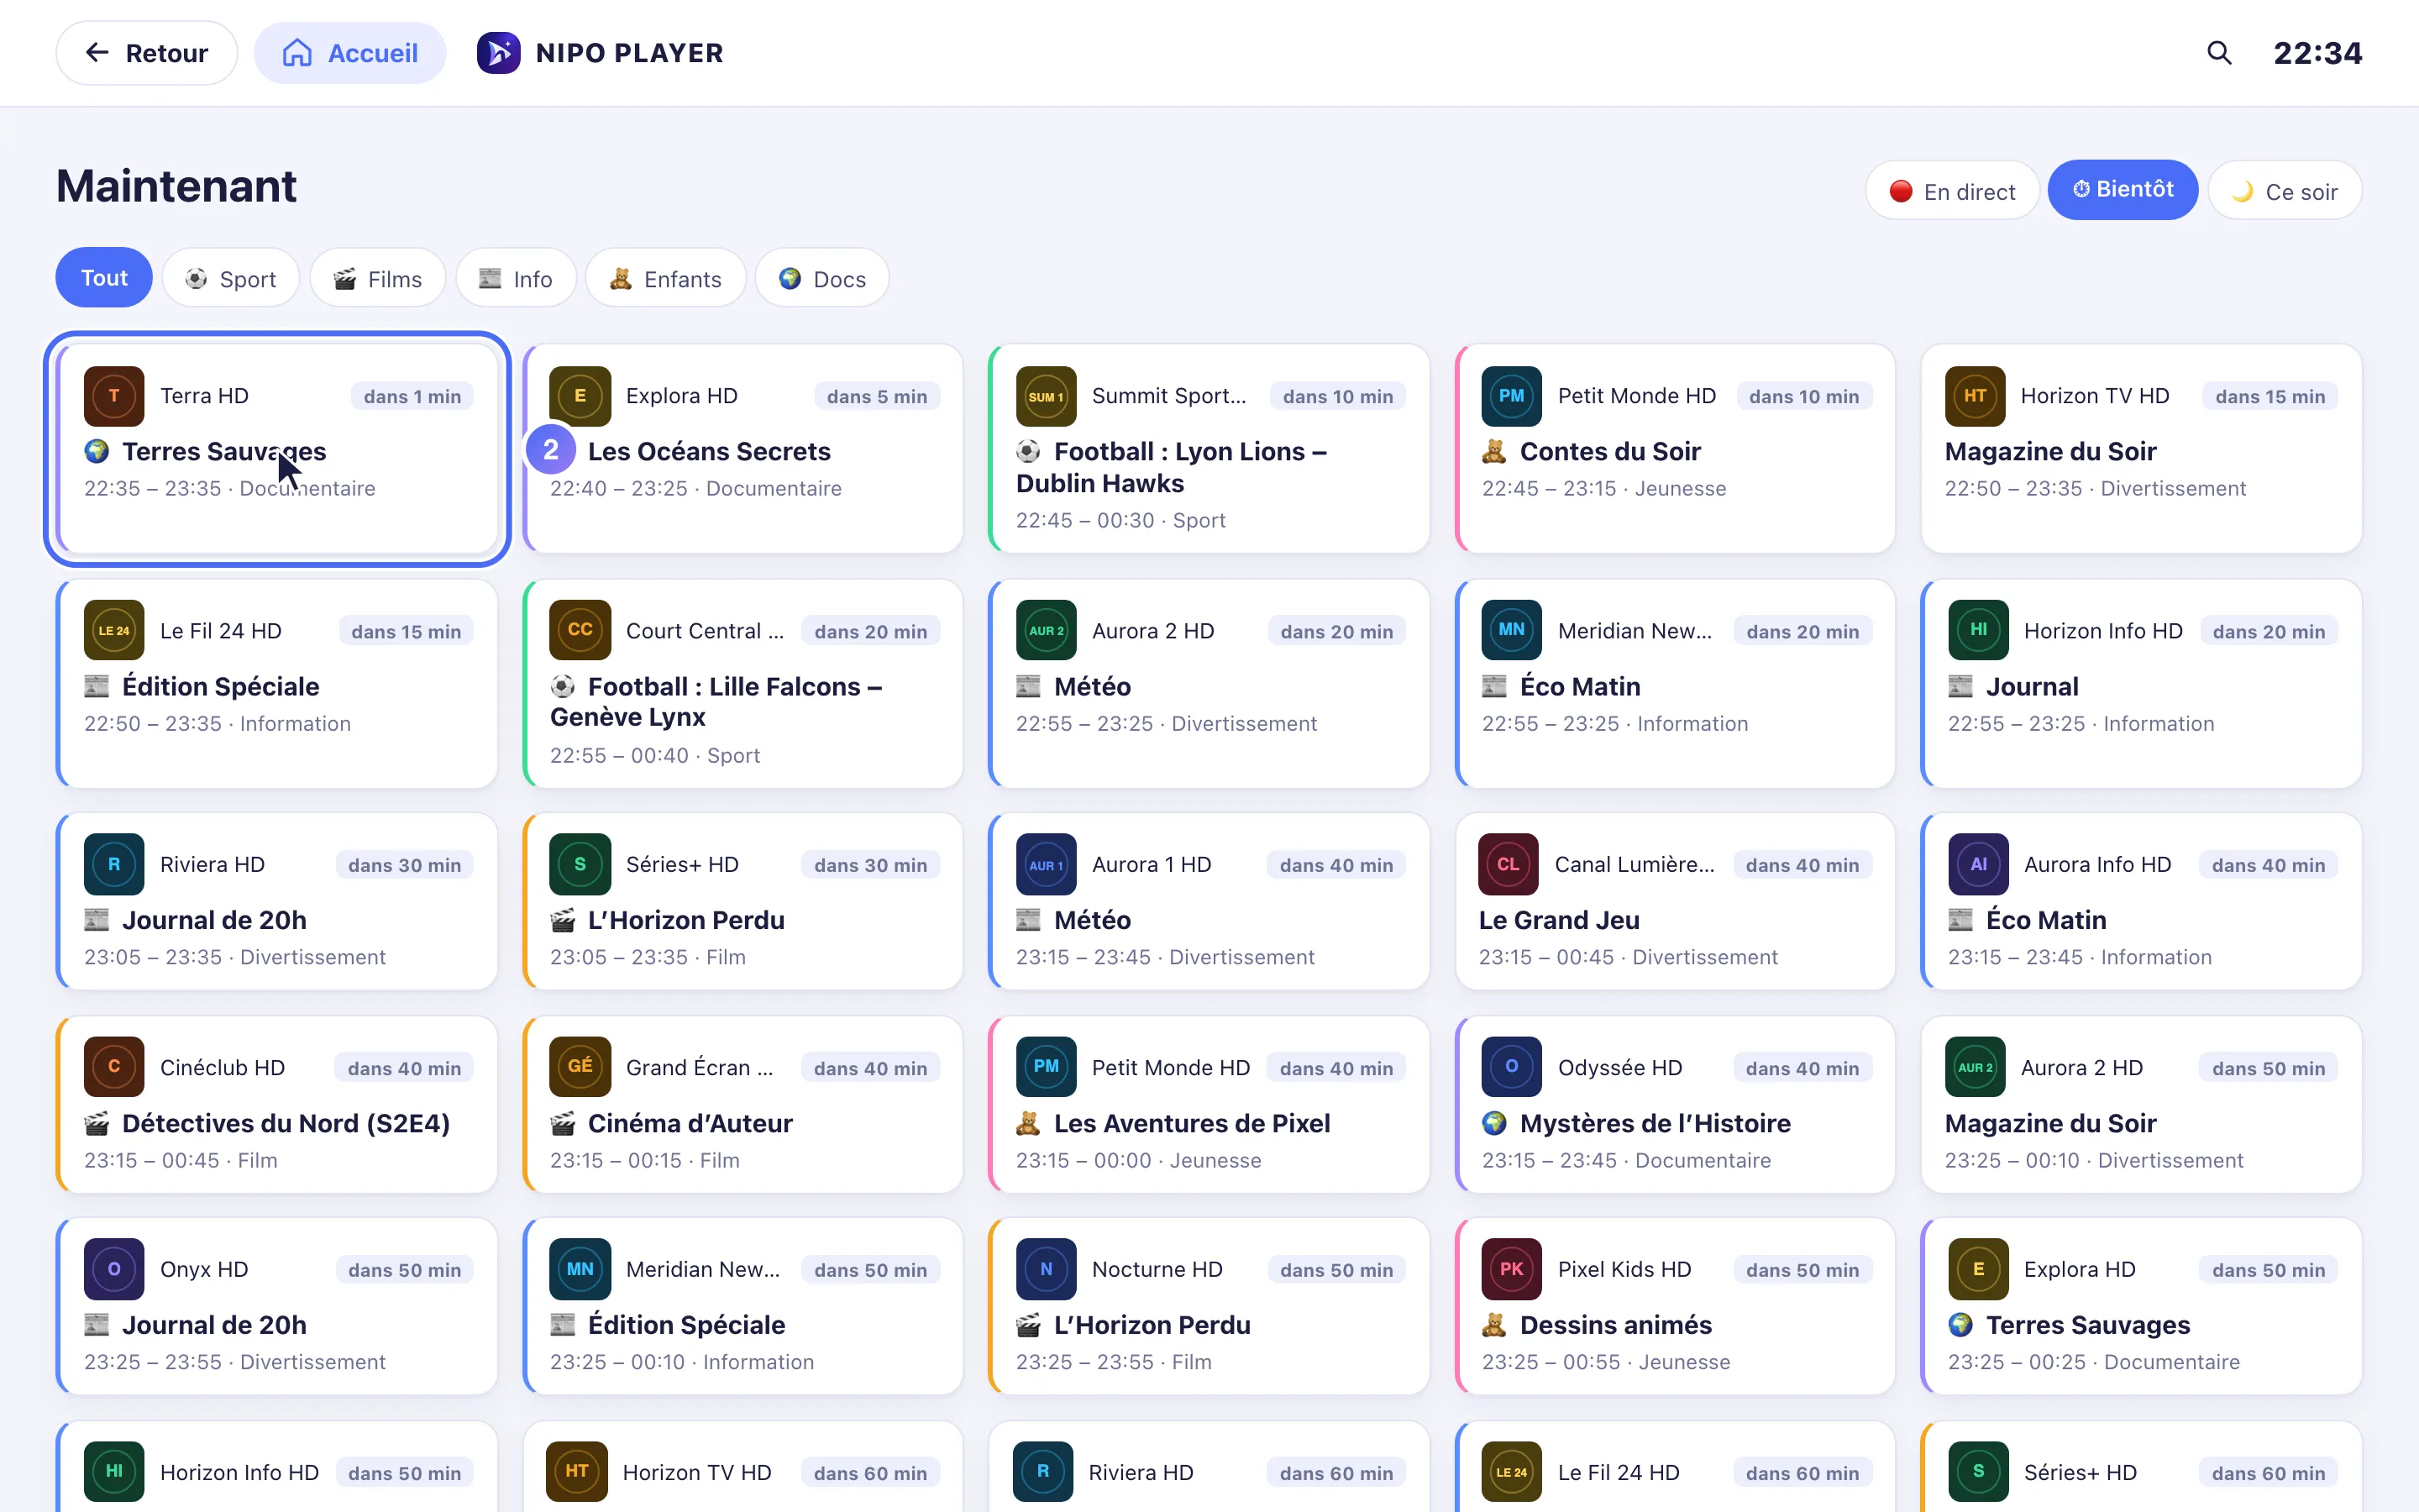Select the Bientôt time filter
2419x1512 pixels.
[2123, 190]
